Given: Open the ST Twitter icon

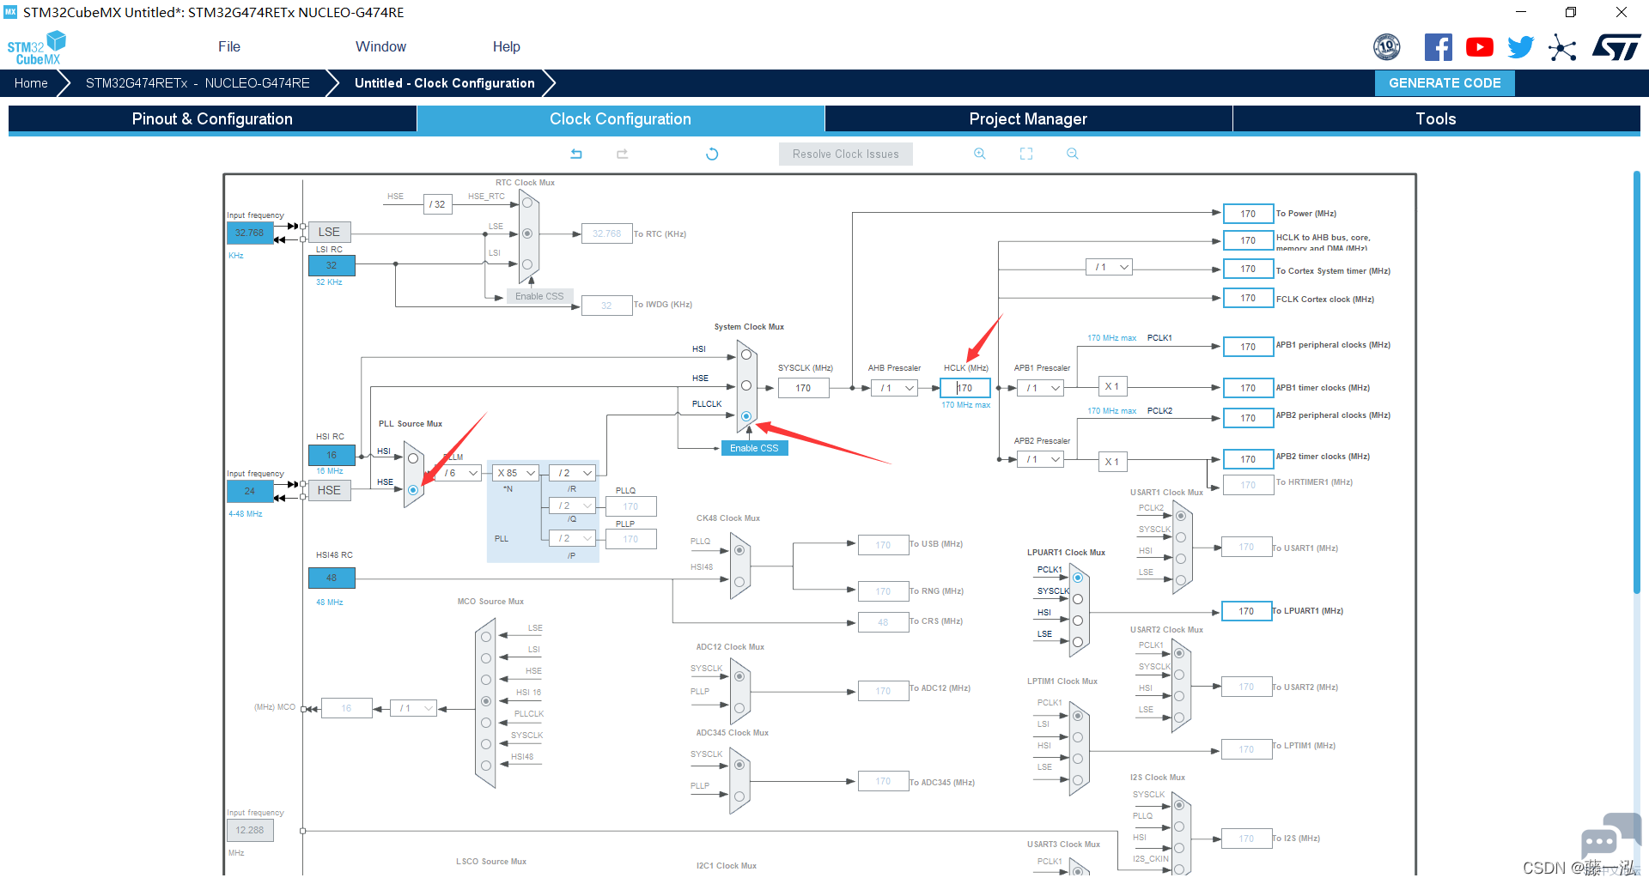Looking at the screenshot, I should point(1520,47).
